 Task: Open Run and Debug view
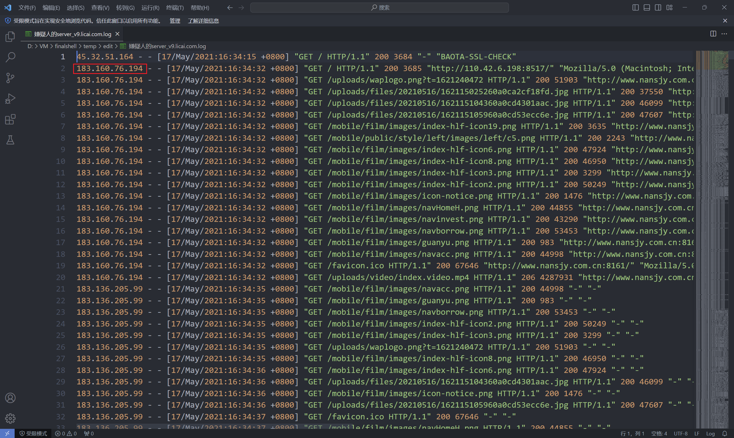click(10, 99)
